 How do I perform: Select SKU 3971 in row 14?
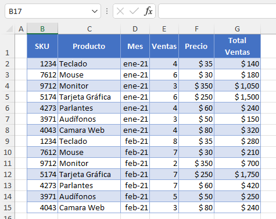(42, 196)
